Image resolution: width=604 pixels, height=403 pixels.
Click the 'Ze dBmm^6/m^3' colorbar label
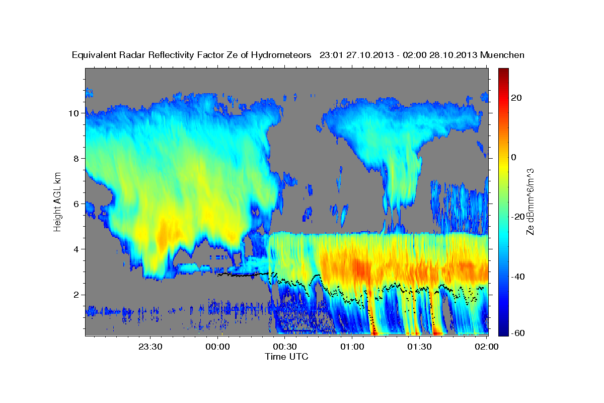(530, 202)
